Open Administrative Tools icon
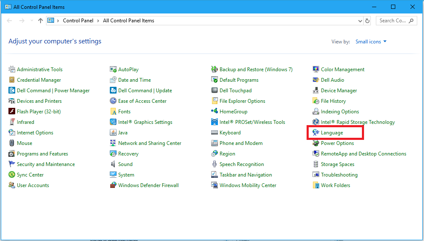The image size is (424, 241). 12,70
